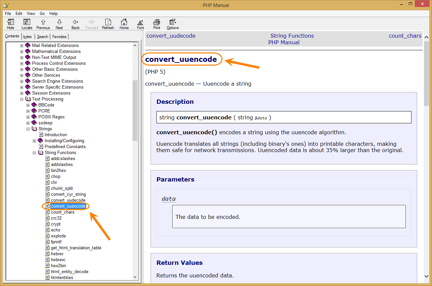Click the bin2hex page icon

tap(47, 170)
